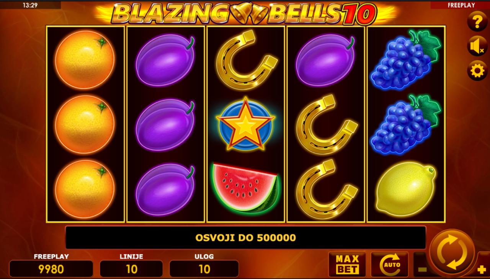
Task: Click the MAX BET button
Action: click(347, 264)
